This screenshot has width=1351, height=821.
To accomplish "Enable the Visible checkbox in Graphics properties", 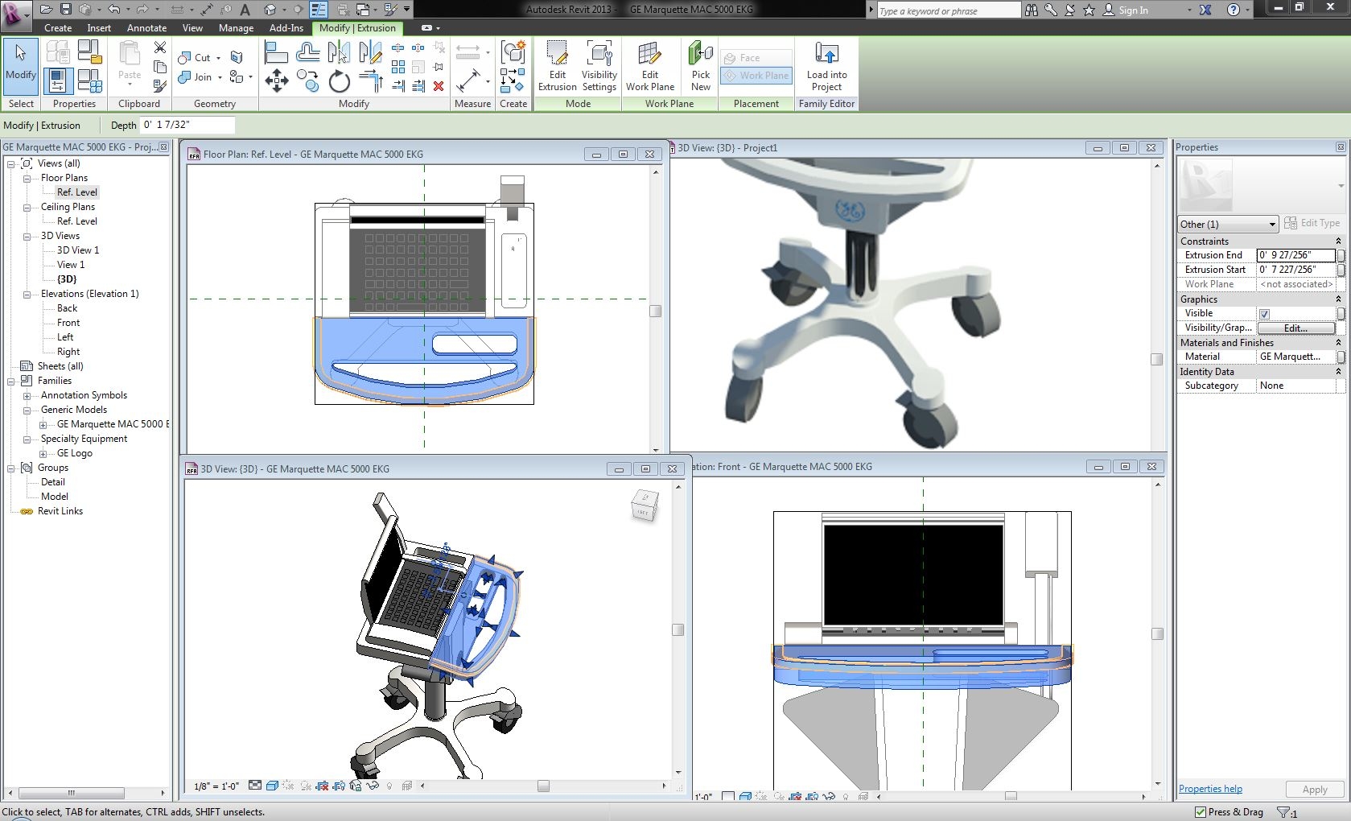I will [1265, 314].
